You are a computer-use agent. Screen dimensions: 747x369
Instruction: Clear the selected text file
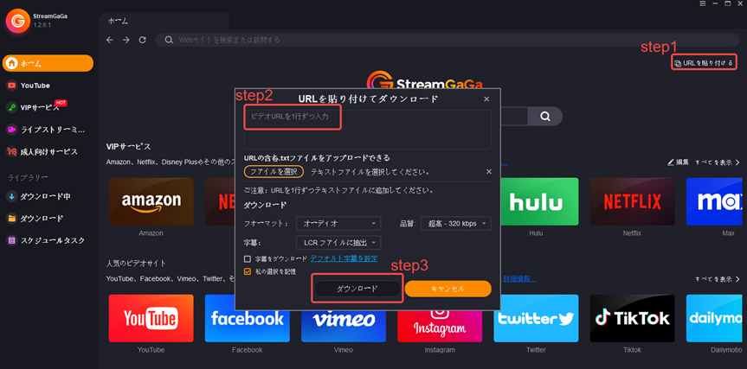tap(488, 172)
